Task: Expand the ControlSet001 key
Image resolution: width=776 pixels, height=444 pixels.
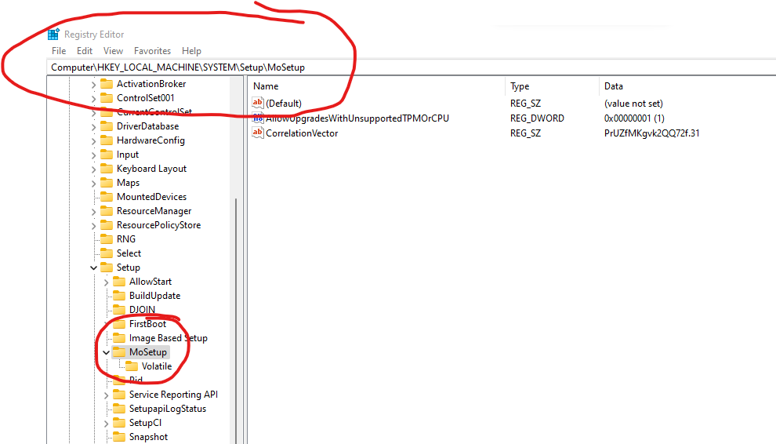Action: point(93,99)
